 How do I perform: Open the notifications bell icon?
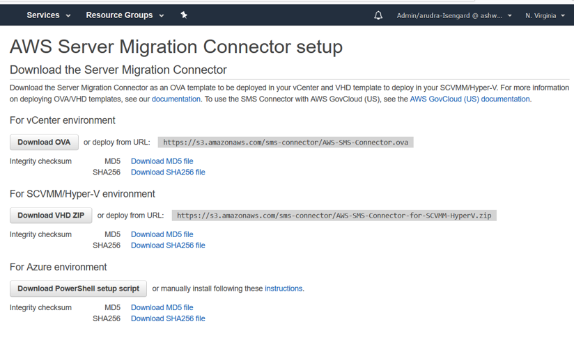[378, 15]
